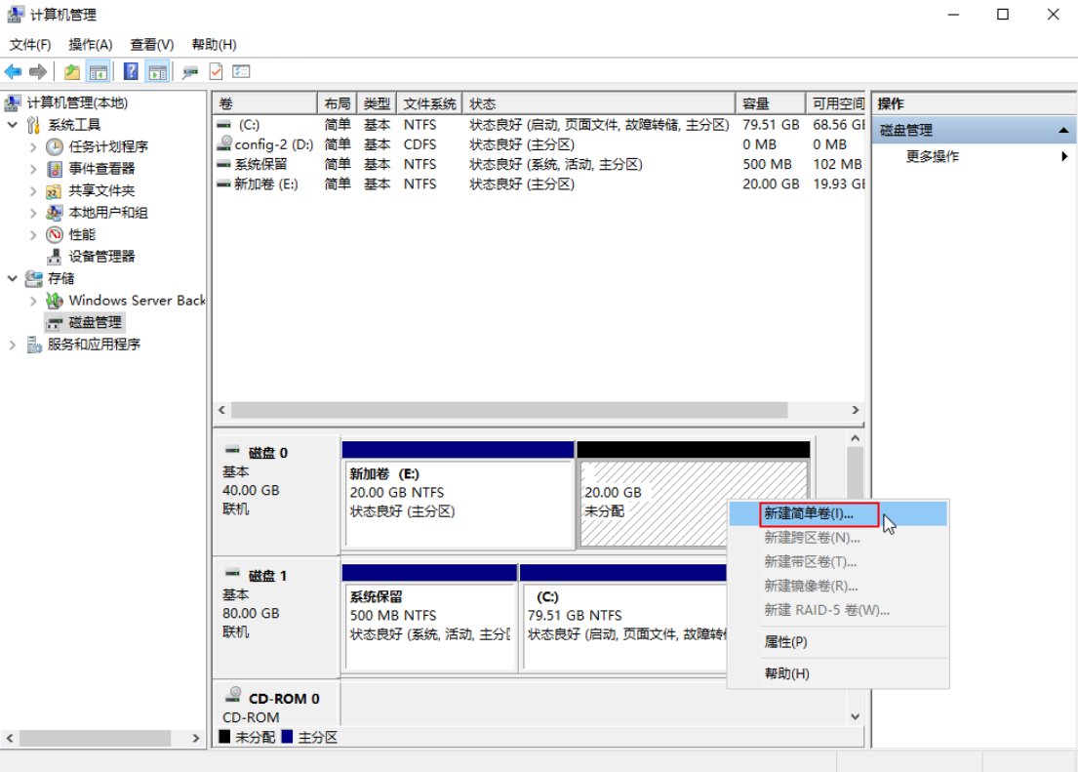Open the 帮助(H) menu in menu bar
Image resolution: width=1078 pixels, height=772 pixels.
click(214, 45)
